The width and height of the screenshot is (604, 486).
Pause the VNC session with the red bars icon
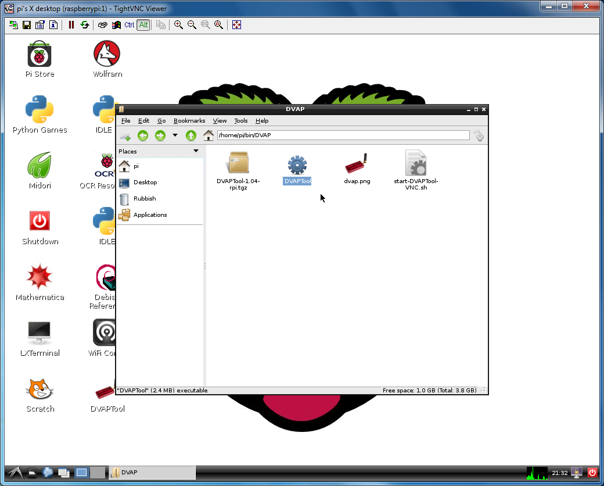[71, 25]
